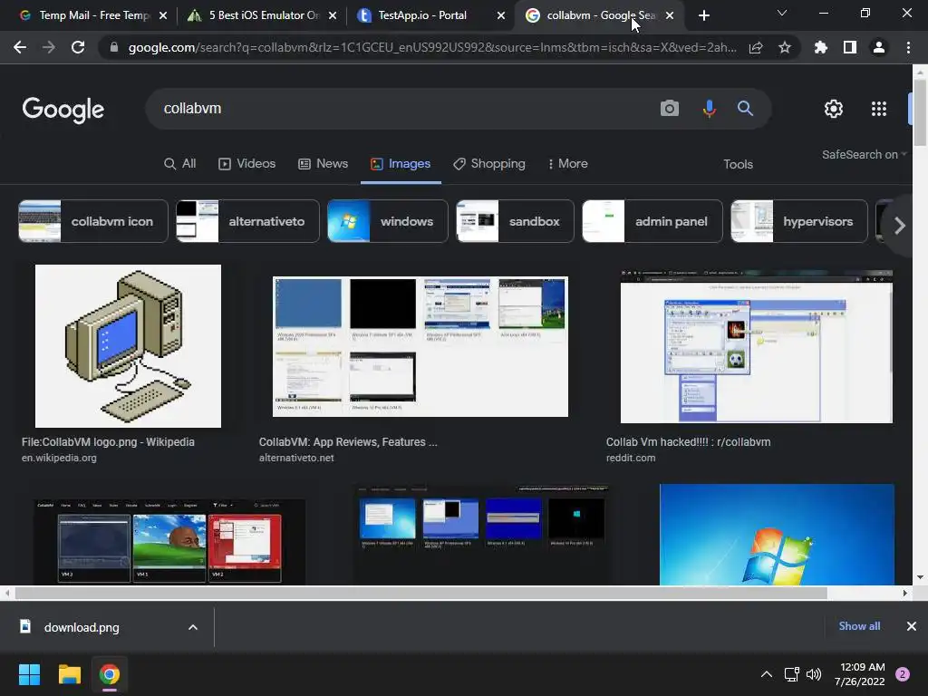Open the Windows Start menu
The image size is (928, 696).
[x=29, y=674]
